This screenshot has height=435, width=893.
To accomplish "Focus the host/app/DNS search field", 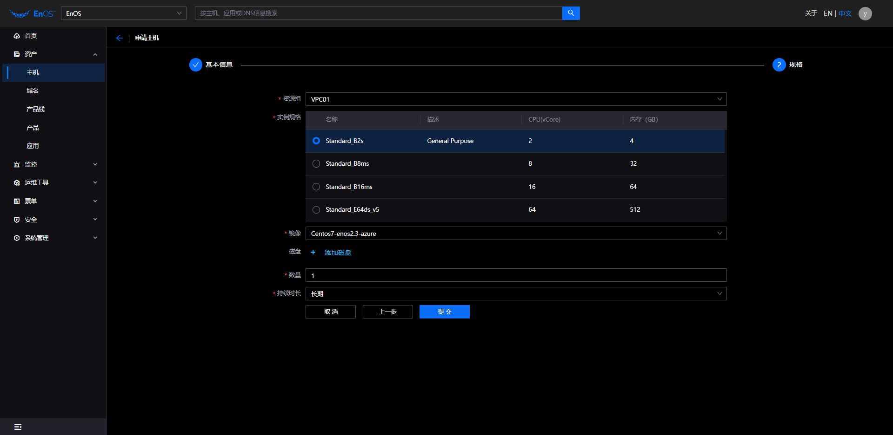I will tap(379, 13).
